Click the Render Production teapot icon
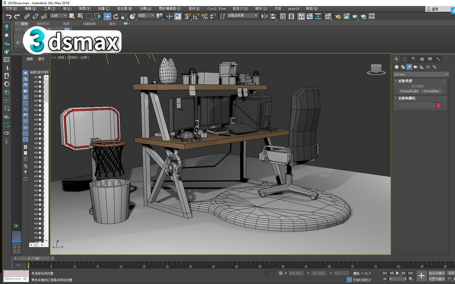The image size is (455, 284). [x=355, y=16]
